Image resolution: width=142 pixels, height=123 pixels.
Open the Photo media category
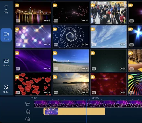(x=6, y=62)
